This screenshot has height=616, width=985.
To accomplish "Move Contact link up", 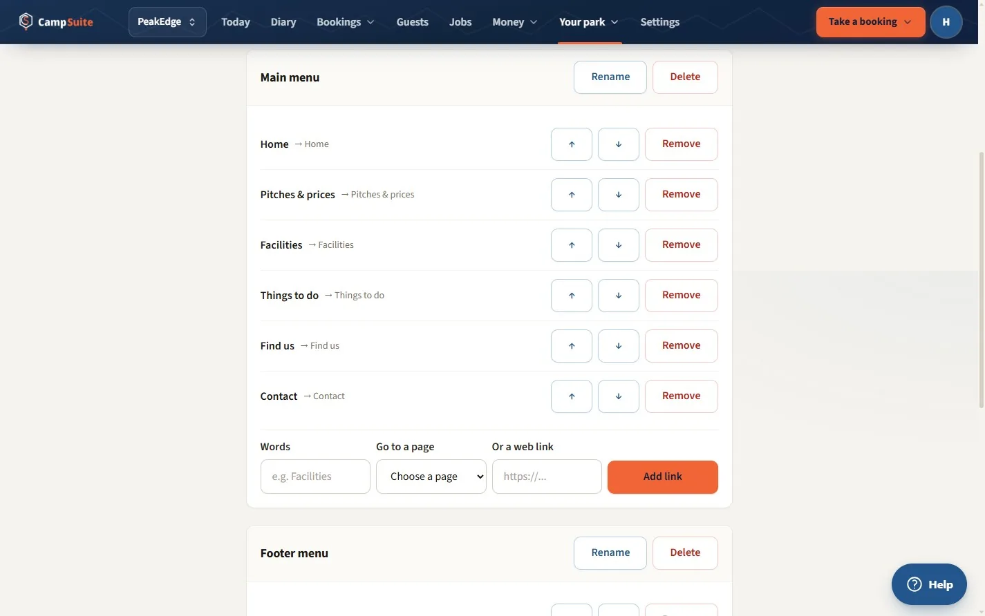I will [x=572, y=396].
